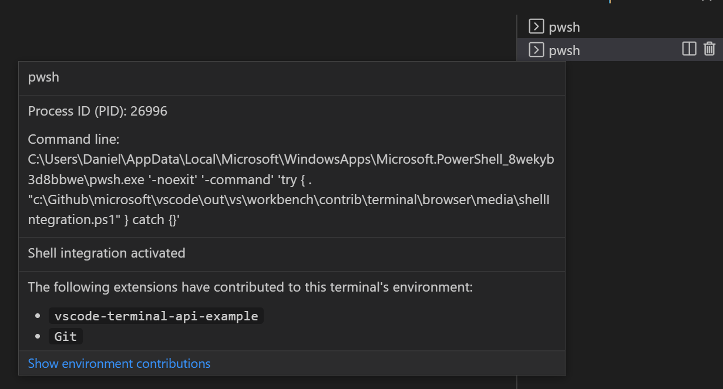
Task: Select the highlighted second pwsh terminal entry
Action: pyautogui.click(x=564, y=50)
